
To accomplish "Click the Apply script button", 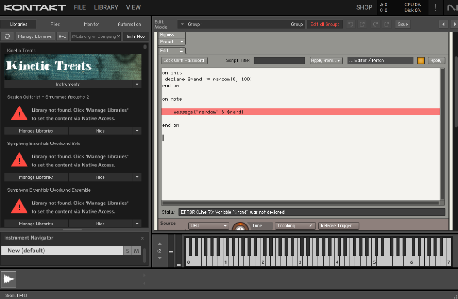I will click(436, 60).
